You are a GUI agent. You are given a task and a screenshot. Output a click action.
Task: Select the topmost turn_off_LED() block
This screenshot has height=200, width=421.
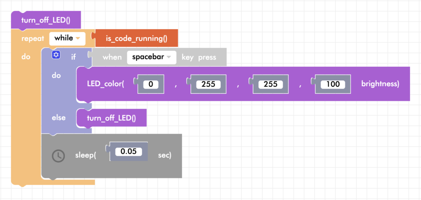coord(45,20)
